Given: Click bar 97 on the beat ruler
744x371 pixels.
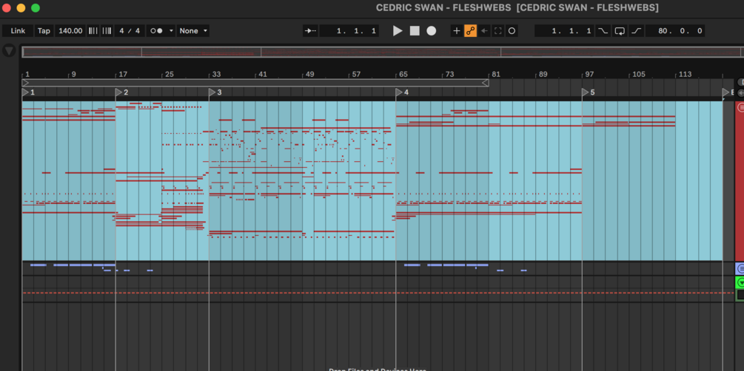Looking at the screenshot, I should [x=589, y=75].
